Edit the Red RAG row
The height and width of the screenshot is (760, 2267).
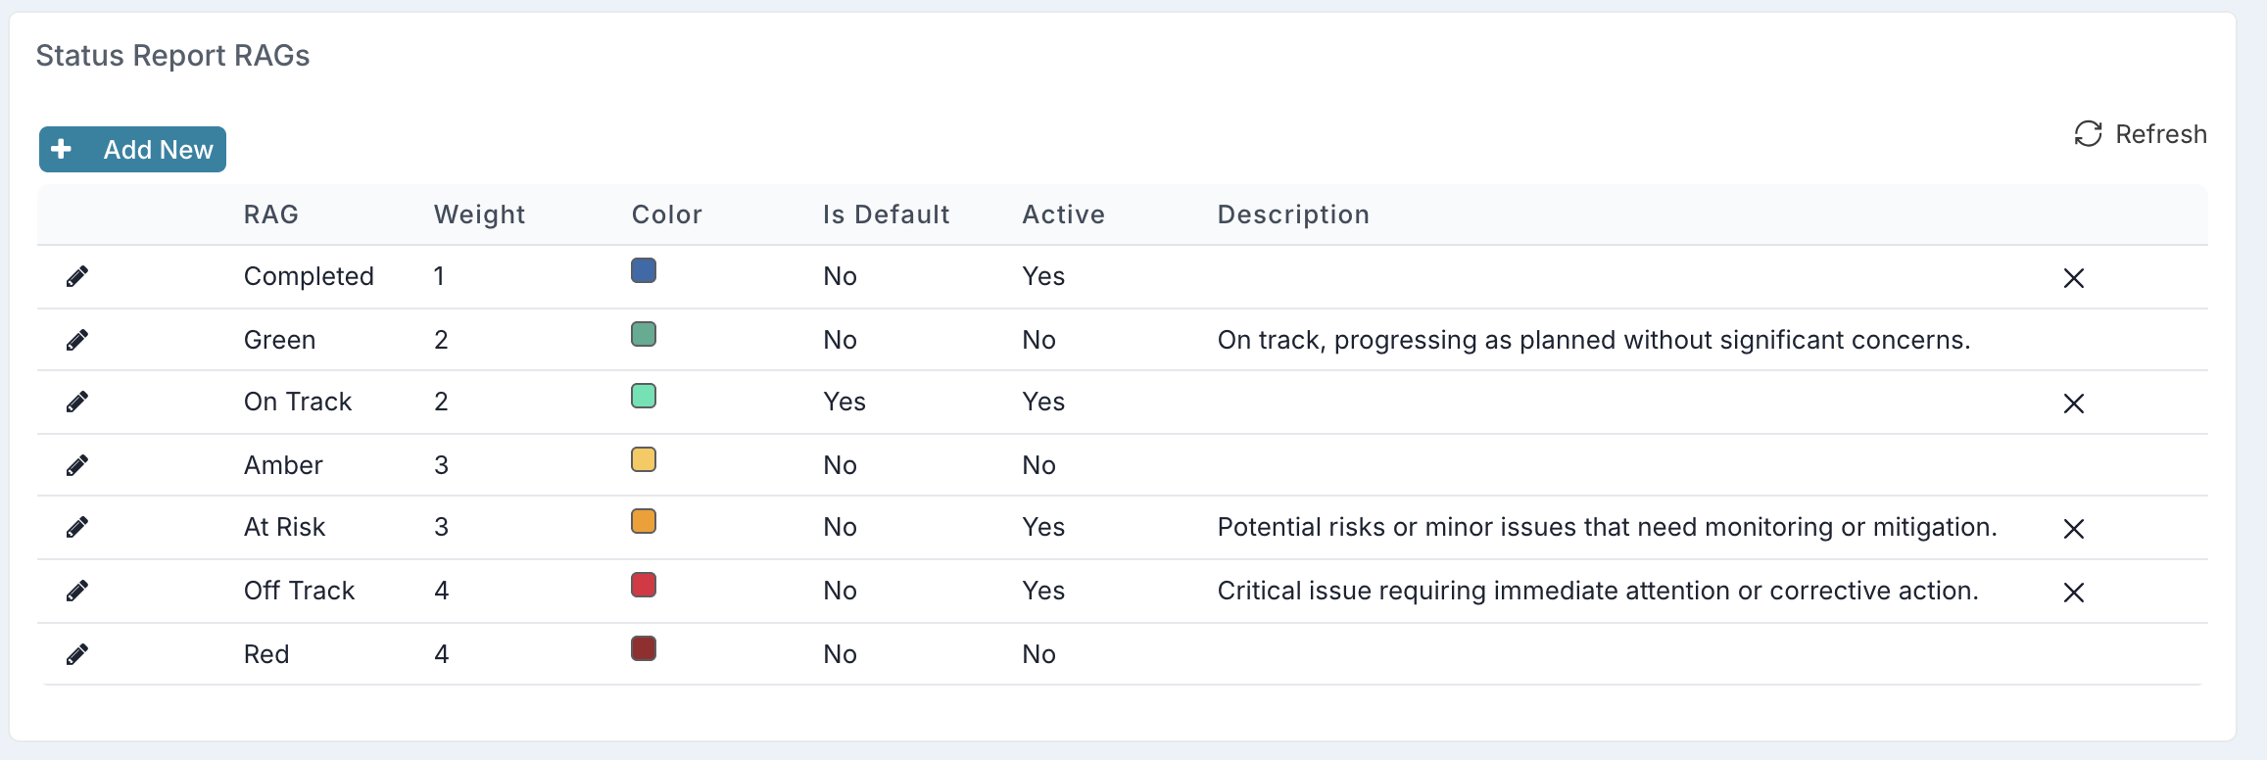[x=77, y=654]
